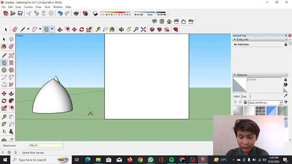Open the Window menu
292x164 pixels.
pos(58,7)
